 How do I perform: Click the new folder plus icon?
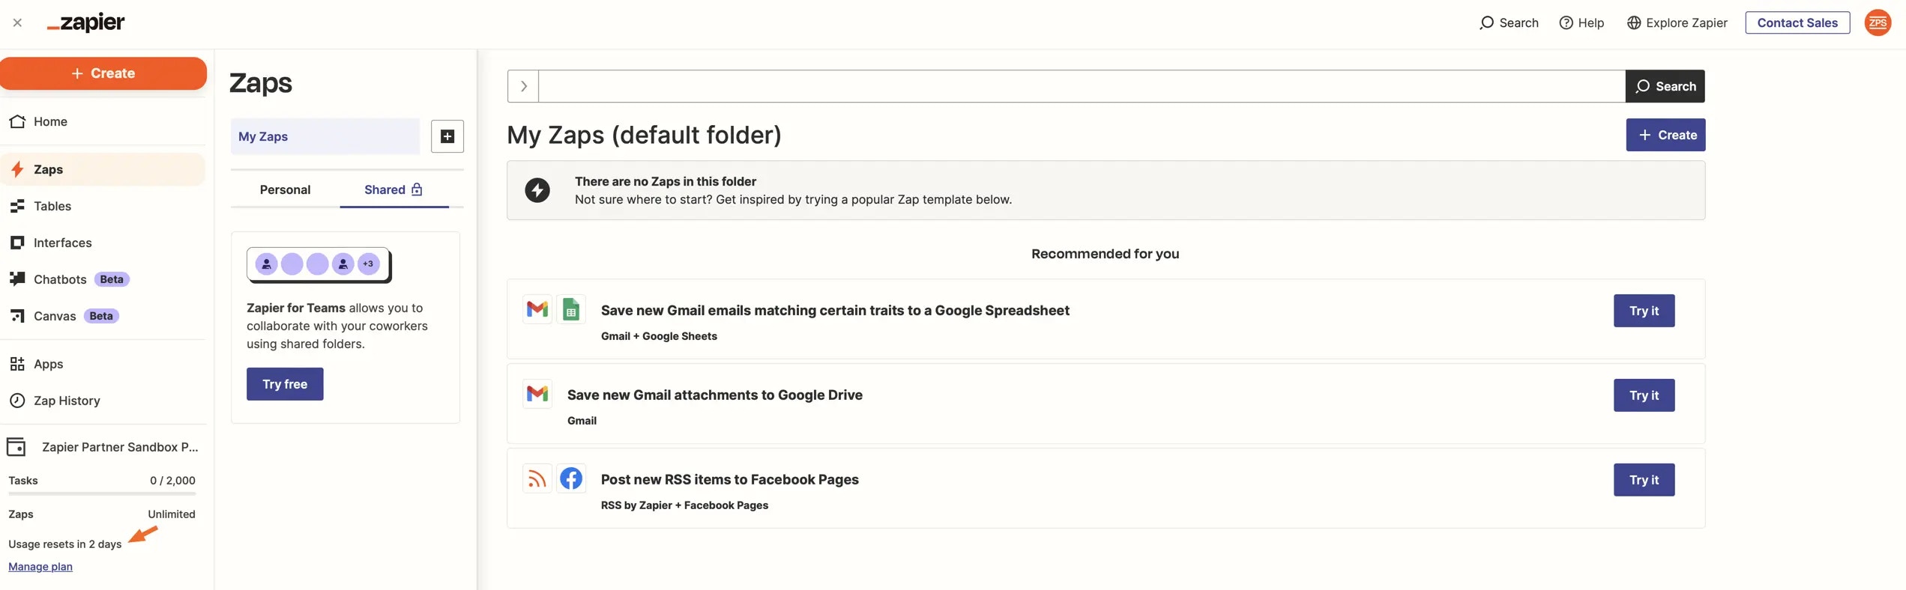447,136
